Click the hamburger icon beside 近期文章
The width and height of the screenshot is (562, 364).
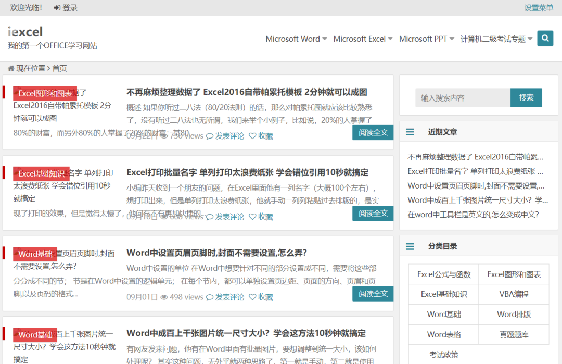410,132
